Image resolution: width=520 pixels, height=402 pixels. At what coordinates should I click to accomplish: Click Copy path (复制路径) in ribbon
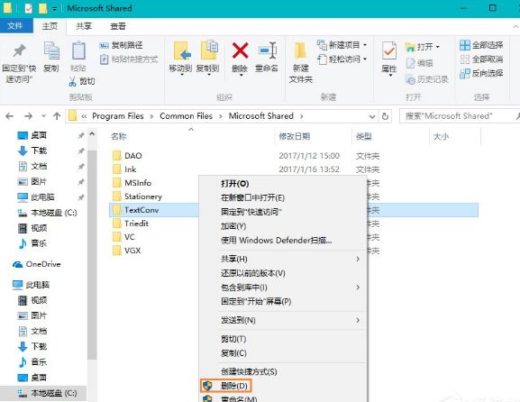(121, 45)
